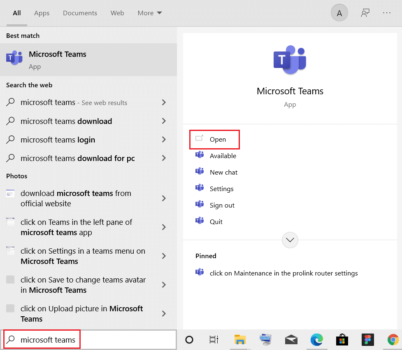Expand the microsoft teams login suggestion
The width and height of the screenshot is (402, 350).
[164, 140]
